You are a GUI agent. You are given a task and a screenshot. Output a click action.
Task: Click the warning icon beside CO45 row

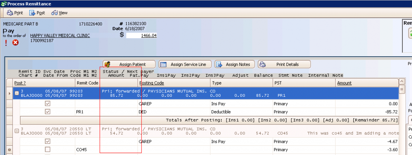10,150
